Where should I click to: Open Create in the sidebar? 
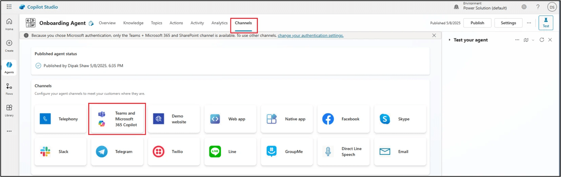[x=9, y=46]
